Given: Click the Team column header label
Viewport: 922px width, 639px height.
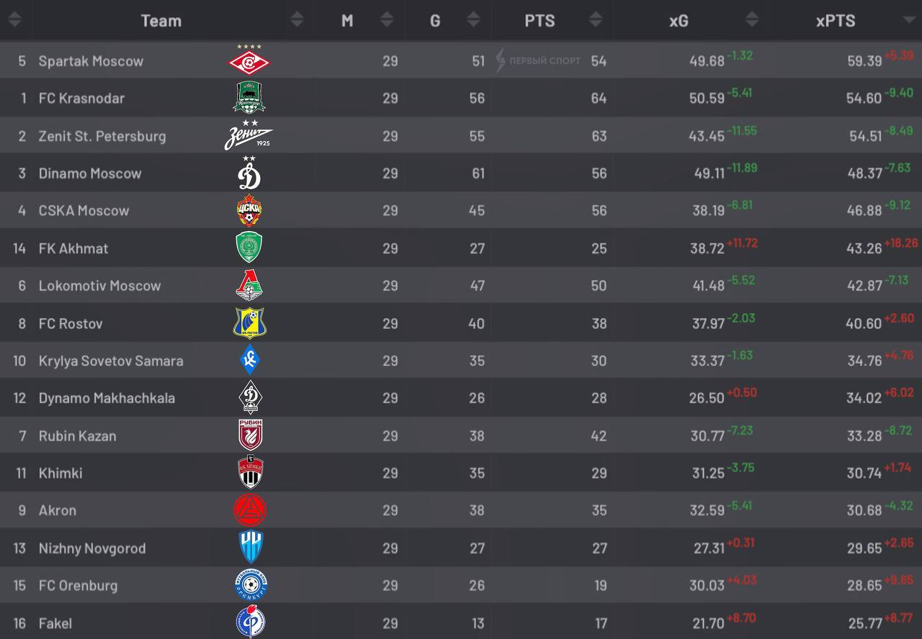Looking at the screenshot, I should [161, 21].
